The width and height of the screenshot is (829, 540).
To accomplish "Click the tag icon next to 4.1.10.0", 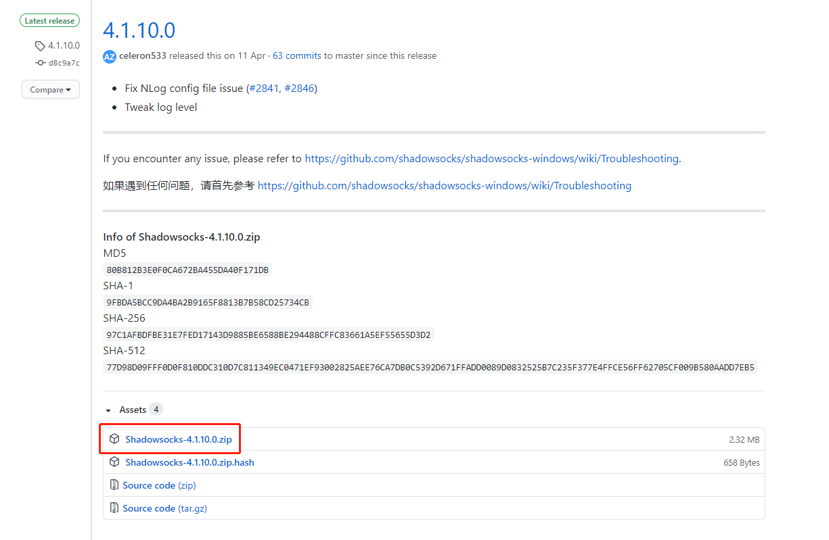I will [40, 46].
